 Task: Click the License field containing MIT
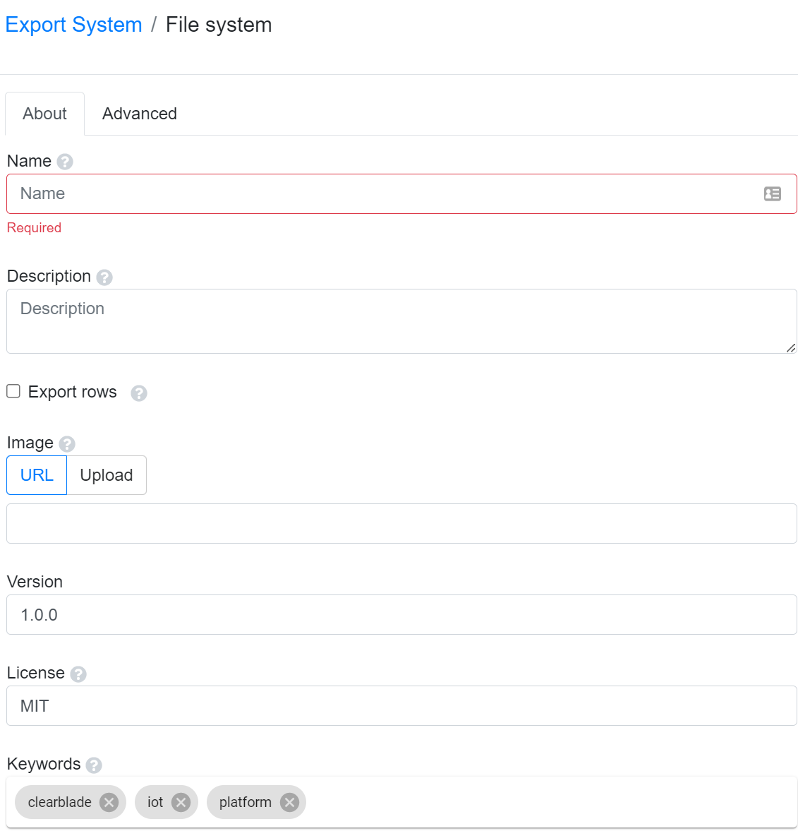(401, 706)
